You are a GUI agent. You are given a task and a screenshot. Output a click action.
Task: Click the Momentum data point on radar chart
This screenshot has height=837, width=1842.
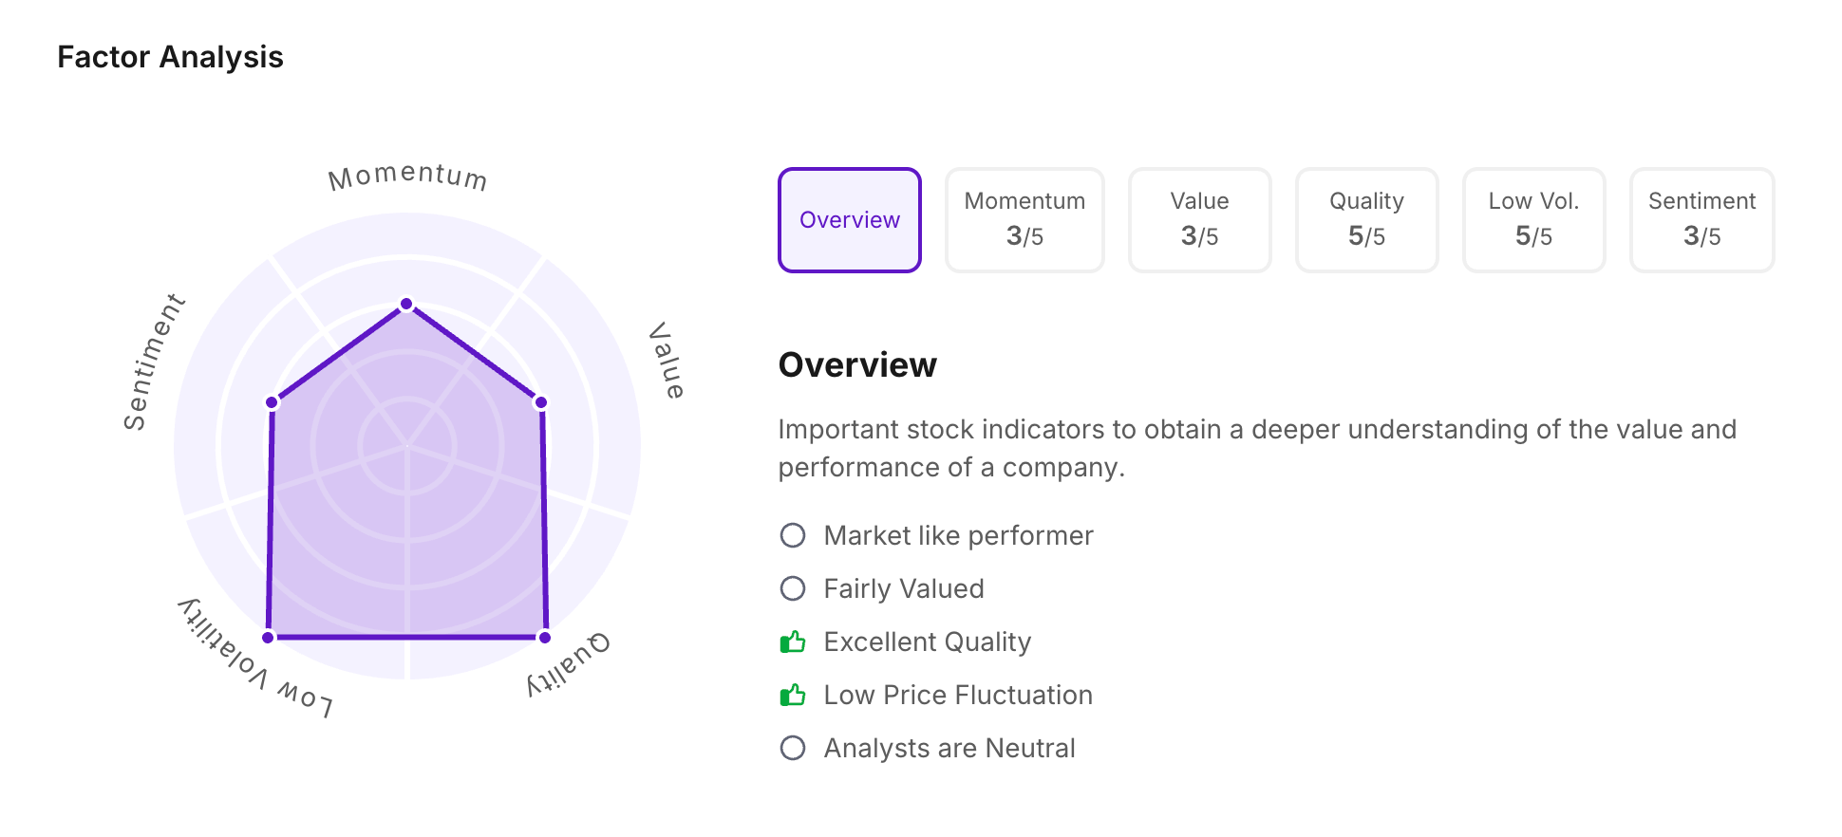406,304
